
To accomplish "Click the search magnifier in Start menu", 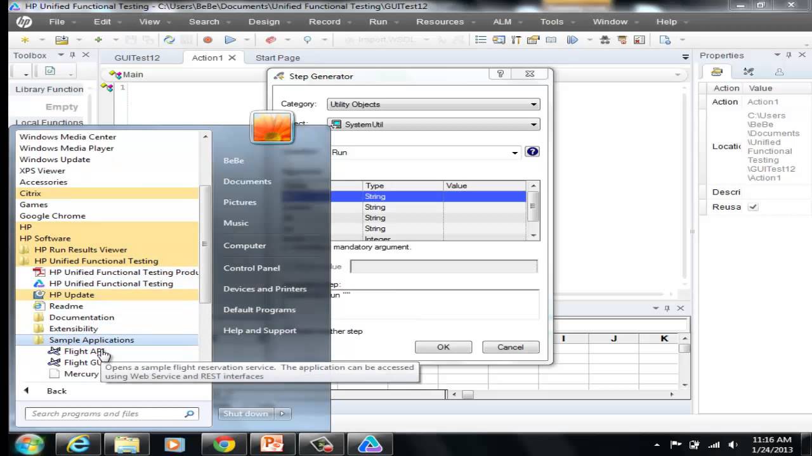I will [x=189, y=414].
